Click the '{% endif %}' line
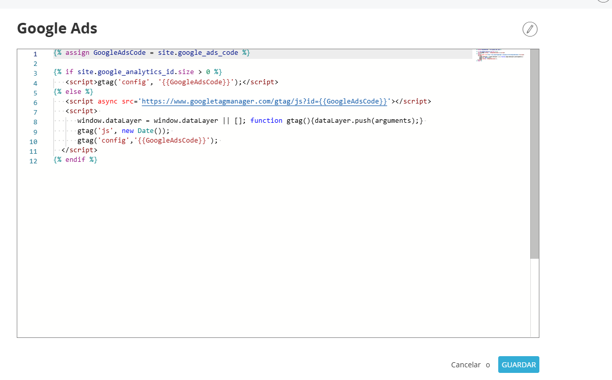The image size is (612, 380). tap(75, 160)
